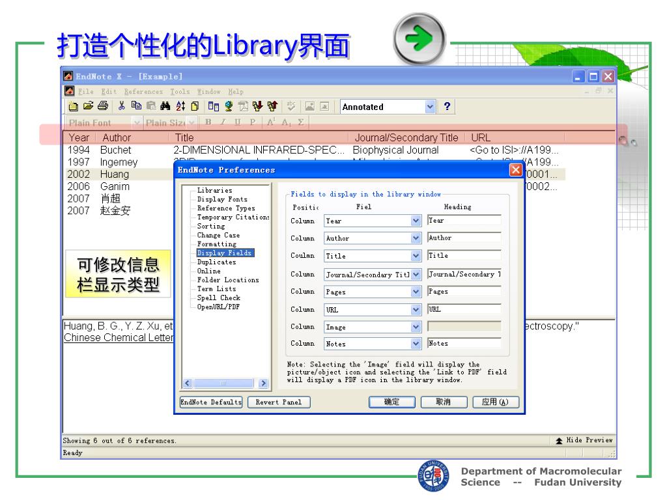Click the Export up-arrow icon
The width and height of the screenshot is (667, 500).
click(x=272, y=106)
